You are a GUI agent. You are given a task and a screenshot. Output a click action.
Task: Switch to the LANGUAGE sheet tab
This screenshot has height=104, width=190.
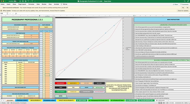click(161, 100)
